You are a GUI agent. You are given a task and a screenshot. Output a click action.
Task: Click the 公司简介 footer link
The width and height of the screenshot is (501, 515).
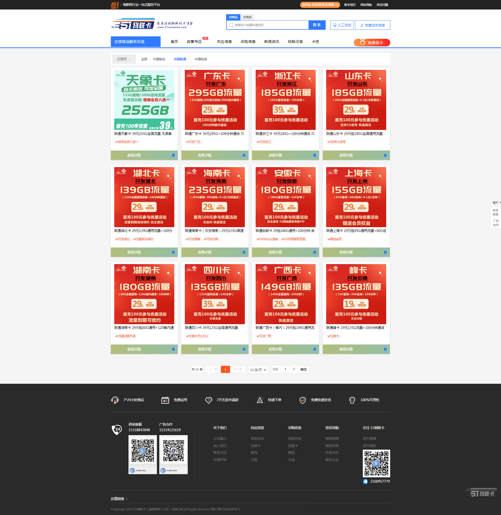(x=220, y=439)
